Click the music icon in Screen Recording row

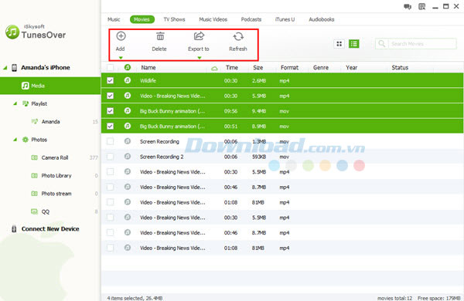pos(128,141)
